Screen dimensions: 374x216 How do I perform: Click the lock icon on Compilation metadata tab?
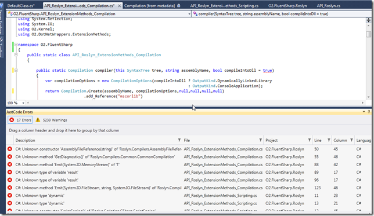179,5
